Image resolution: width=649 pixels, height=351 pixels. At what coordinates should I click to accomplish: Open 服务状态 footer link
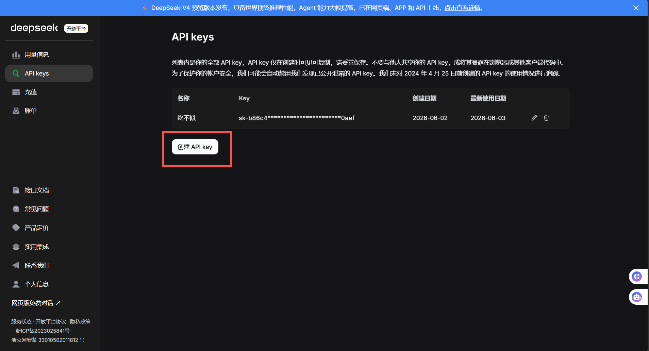(x=21, y=321)
